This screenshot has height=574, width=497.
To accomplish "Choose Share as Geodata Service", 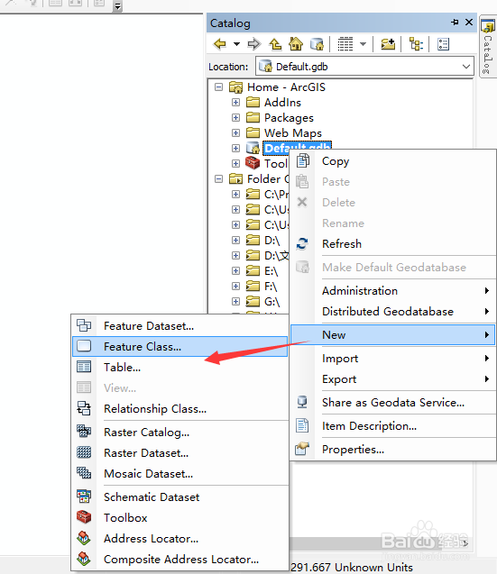I will tap(393, 403).
